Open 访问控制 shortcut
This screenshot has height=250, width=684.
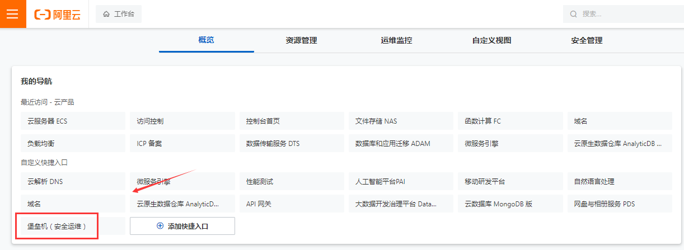coord(182,121)
